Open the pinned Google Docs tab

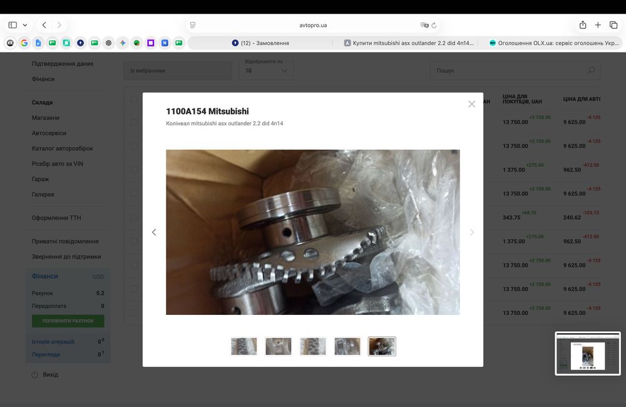pos(38,43)
